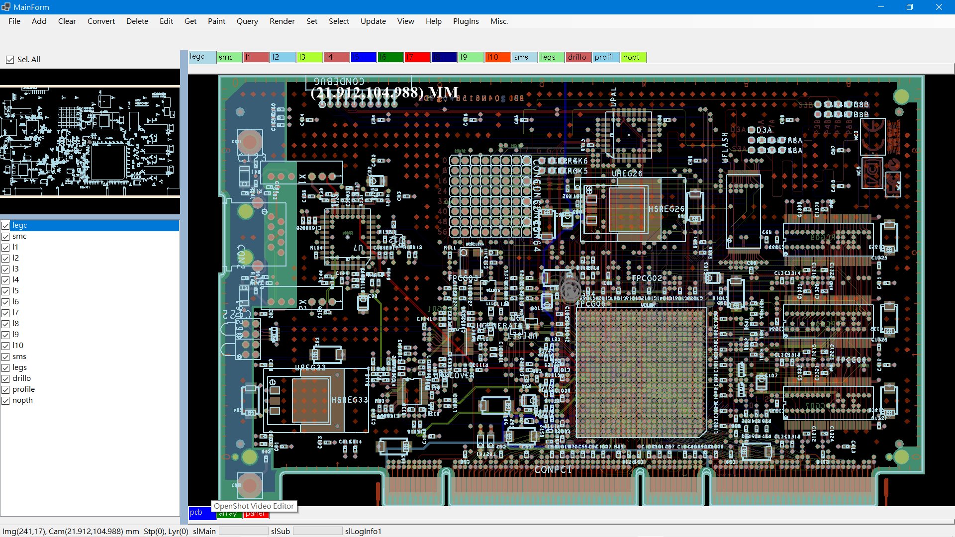The image size is (955, 537).
Task: Switch to the legs layer tab
Action: tap(552, 57)
